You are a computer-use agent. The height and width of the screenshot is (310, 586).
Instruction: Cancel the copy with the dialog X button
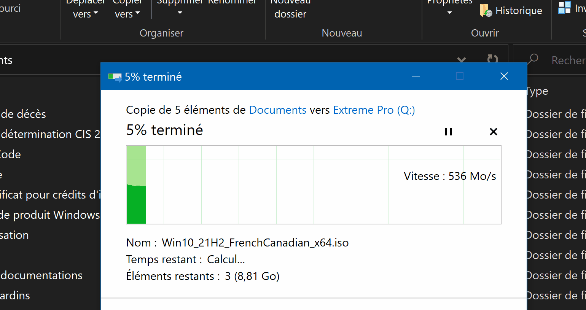click(x=493, y=131)
